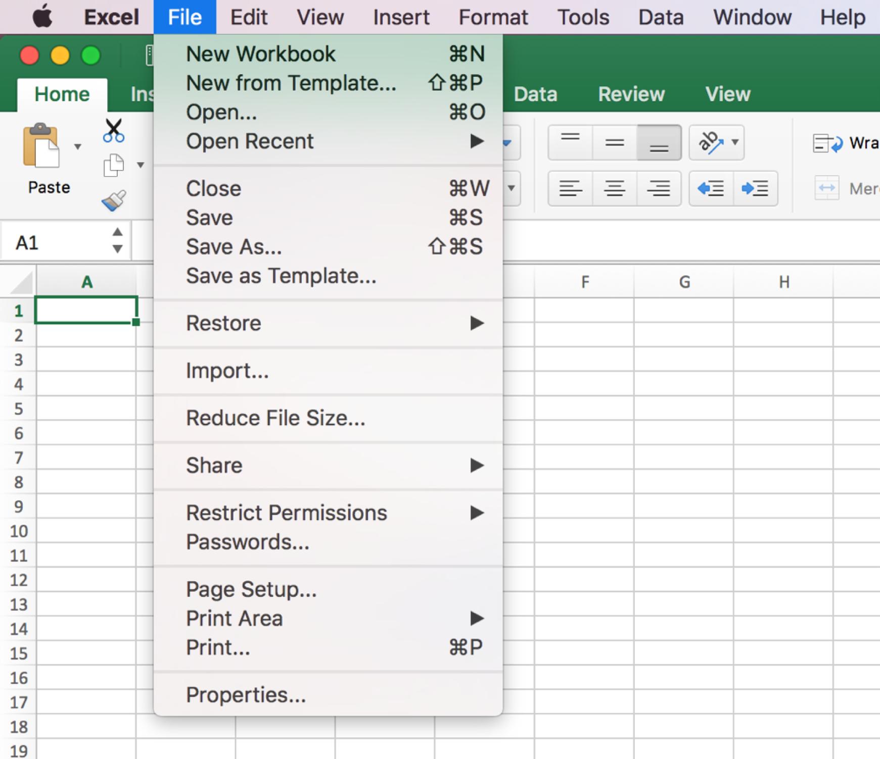This screenshot has height=759, width=880.
Task: Click the Name Box showing A1
Action: 56,243
